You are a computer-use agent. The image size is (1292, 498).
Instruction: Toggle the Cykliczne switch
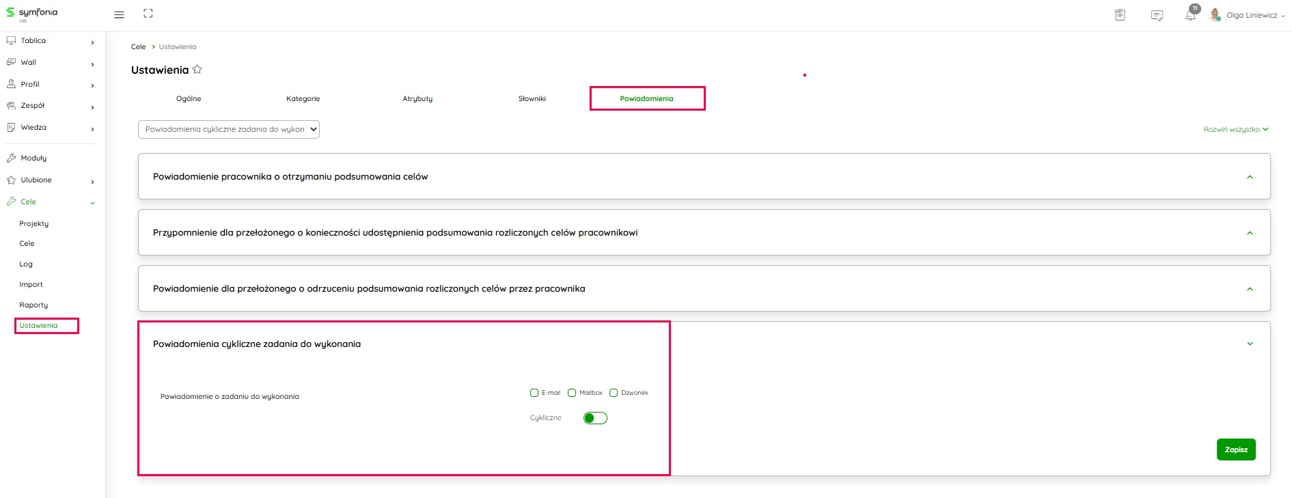click(x=595, y=418)
